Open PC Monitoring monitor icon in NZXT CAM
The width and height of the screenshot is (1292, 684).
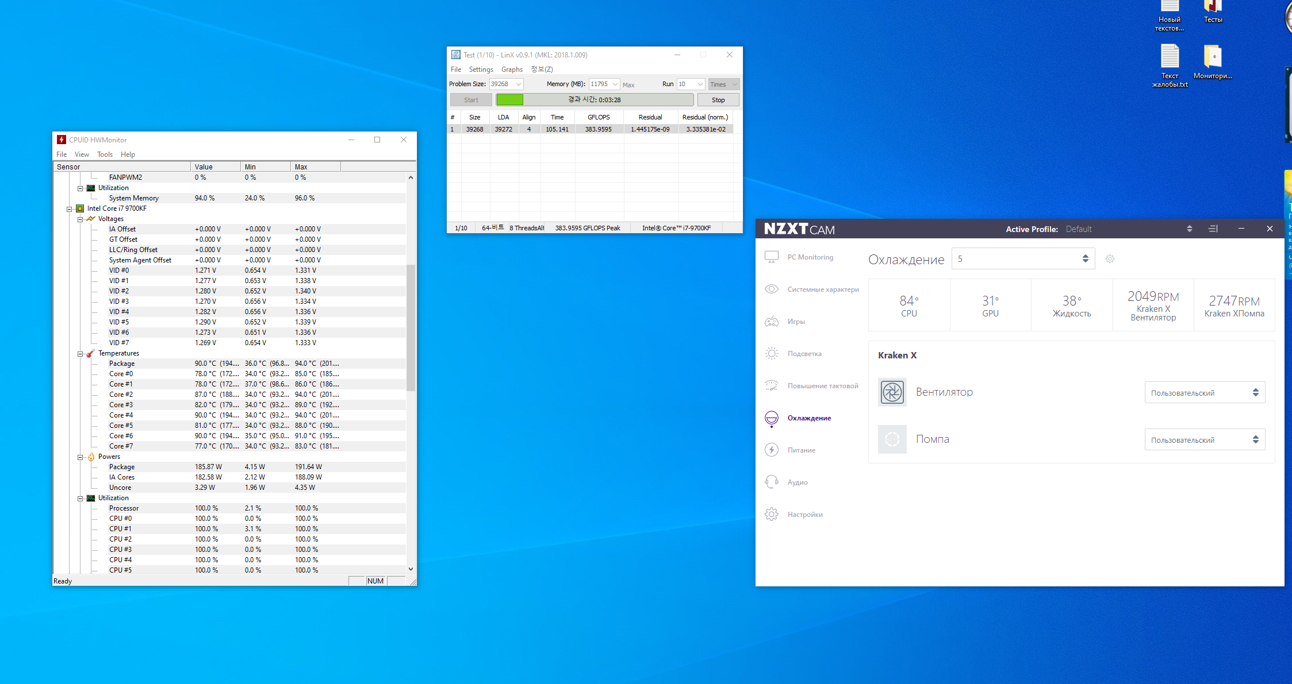click(x=772, y=257)
